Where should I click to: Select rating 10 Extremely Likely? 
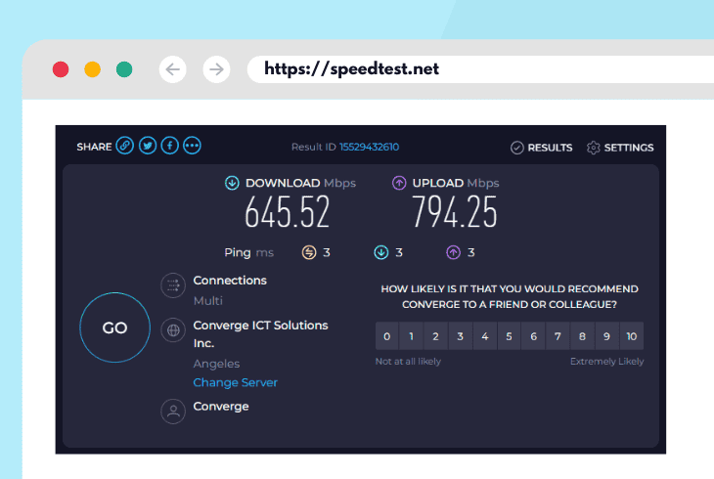click(x=632, y=336)
